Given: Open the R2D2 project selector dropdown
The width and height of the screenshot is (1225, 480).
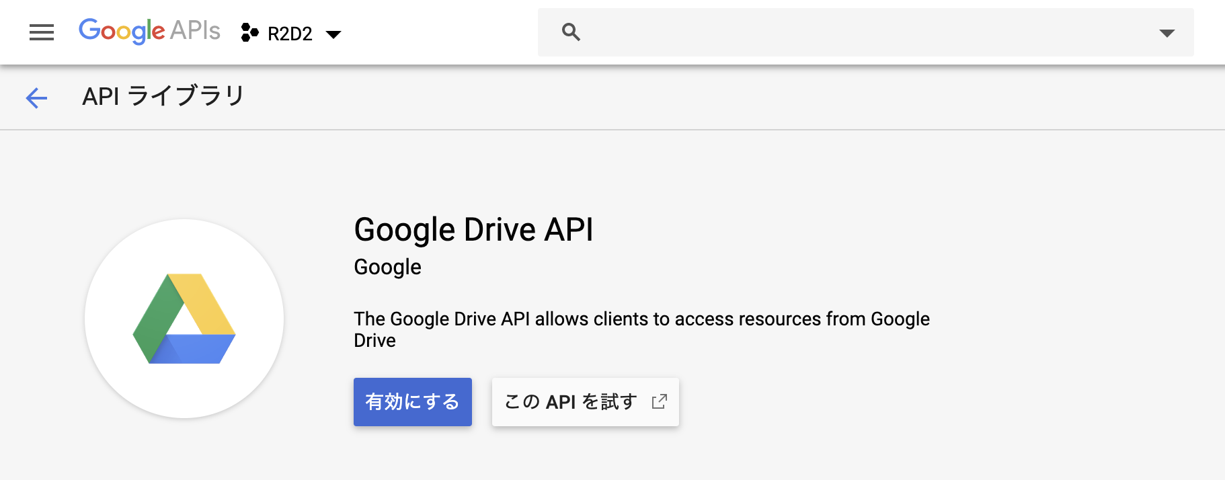Looking at the screenshot, I should pos(291,33).
